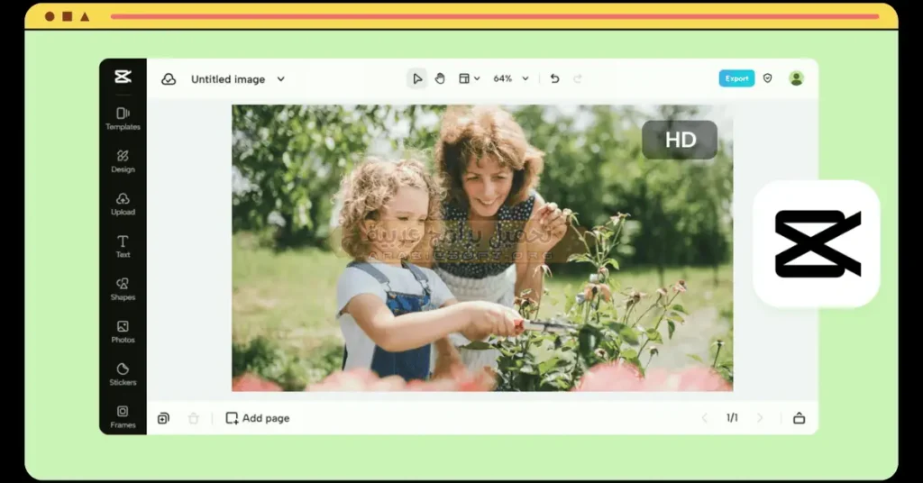Open the Design panel
The height and width of the screenshot is (483, 923).
tap(123, 161)
